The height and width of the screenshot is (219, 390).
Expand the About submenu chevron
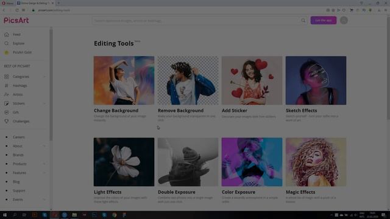pyautogui.click(x=44, y=146)
